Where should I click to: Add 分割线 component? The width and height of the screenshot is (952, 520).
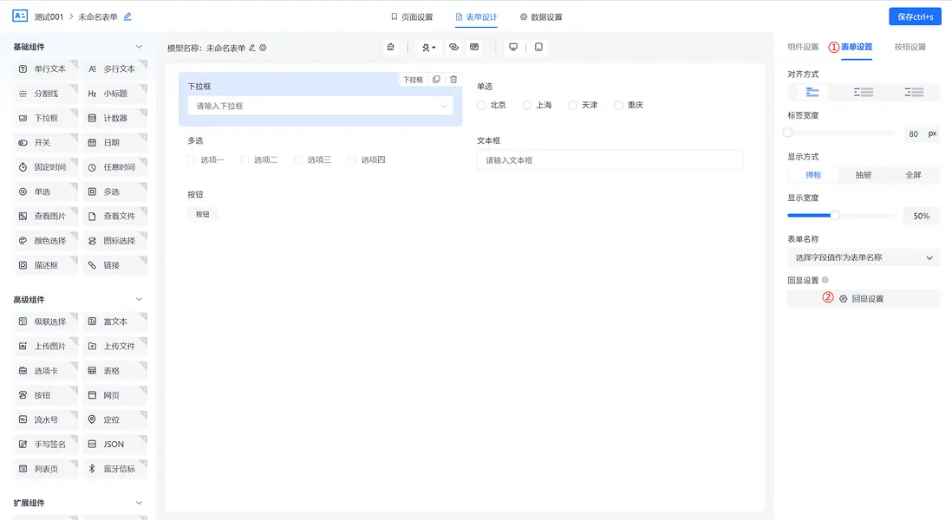point(46,94)
